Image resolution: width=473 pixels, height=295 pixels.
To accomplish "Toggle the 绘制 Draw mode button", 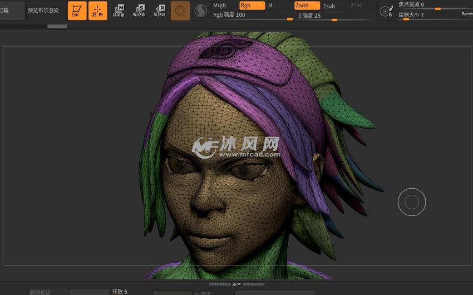I will [98, 11].
